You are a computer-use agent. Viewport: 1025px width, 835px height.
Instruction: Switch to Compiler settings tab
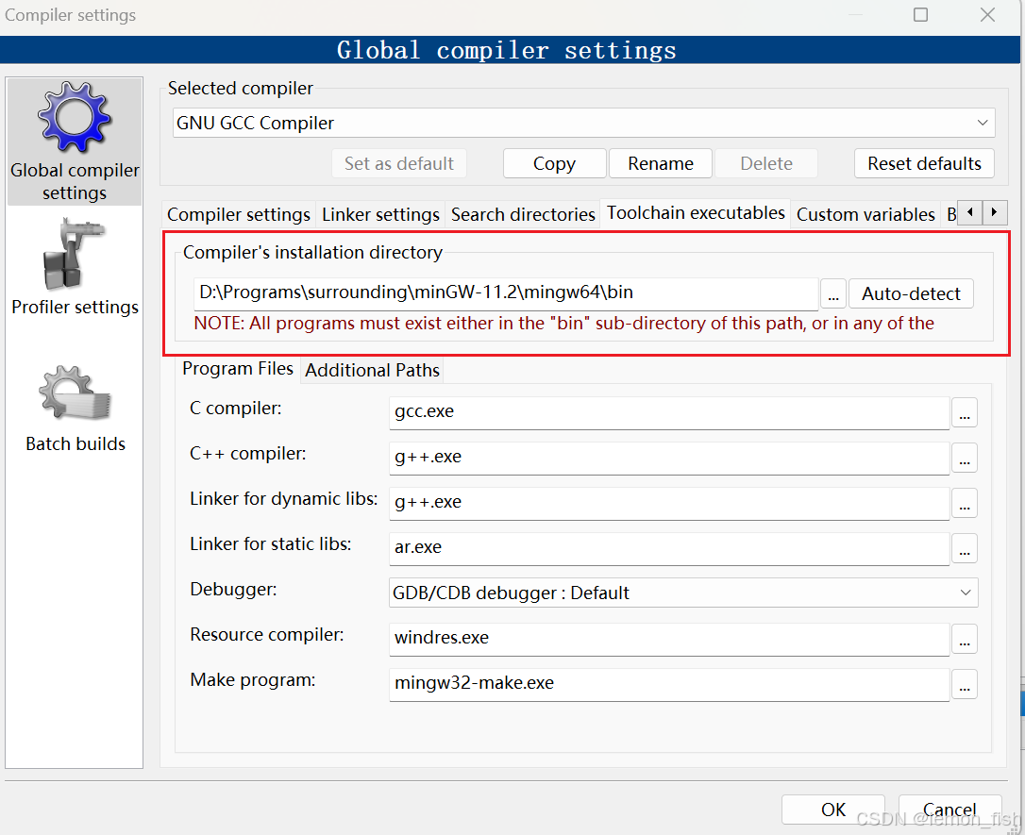pyautogui.click(x=239, y=214)
